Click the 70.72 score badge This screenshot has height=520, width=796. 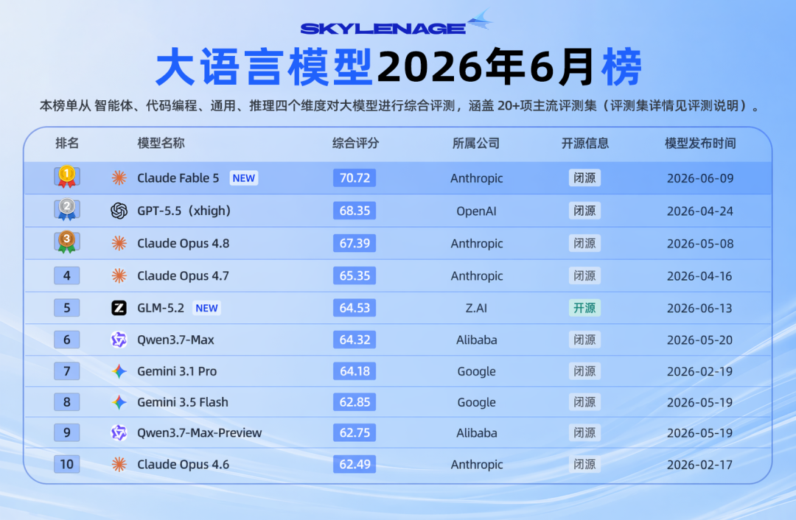click(x=355, y=178)
